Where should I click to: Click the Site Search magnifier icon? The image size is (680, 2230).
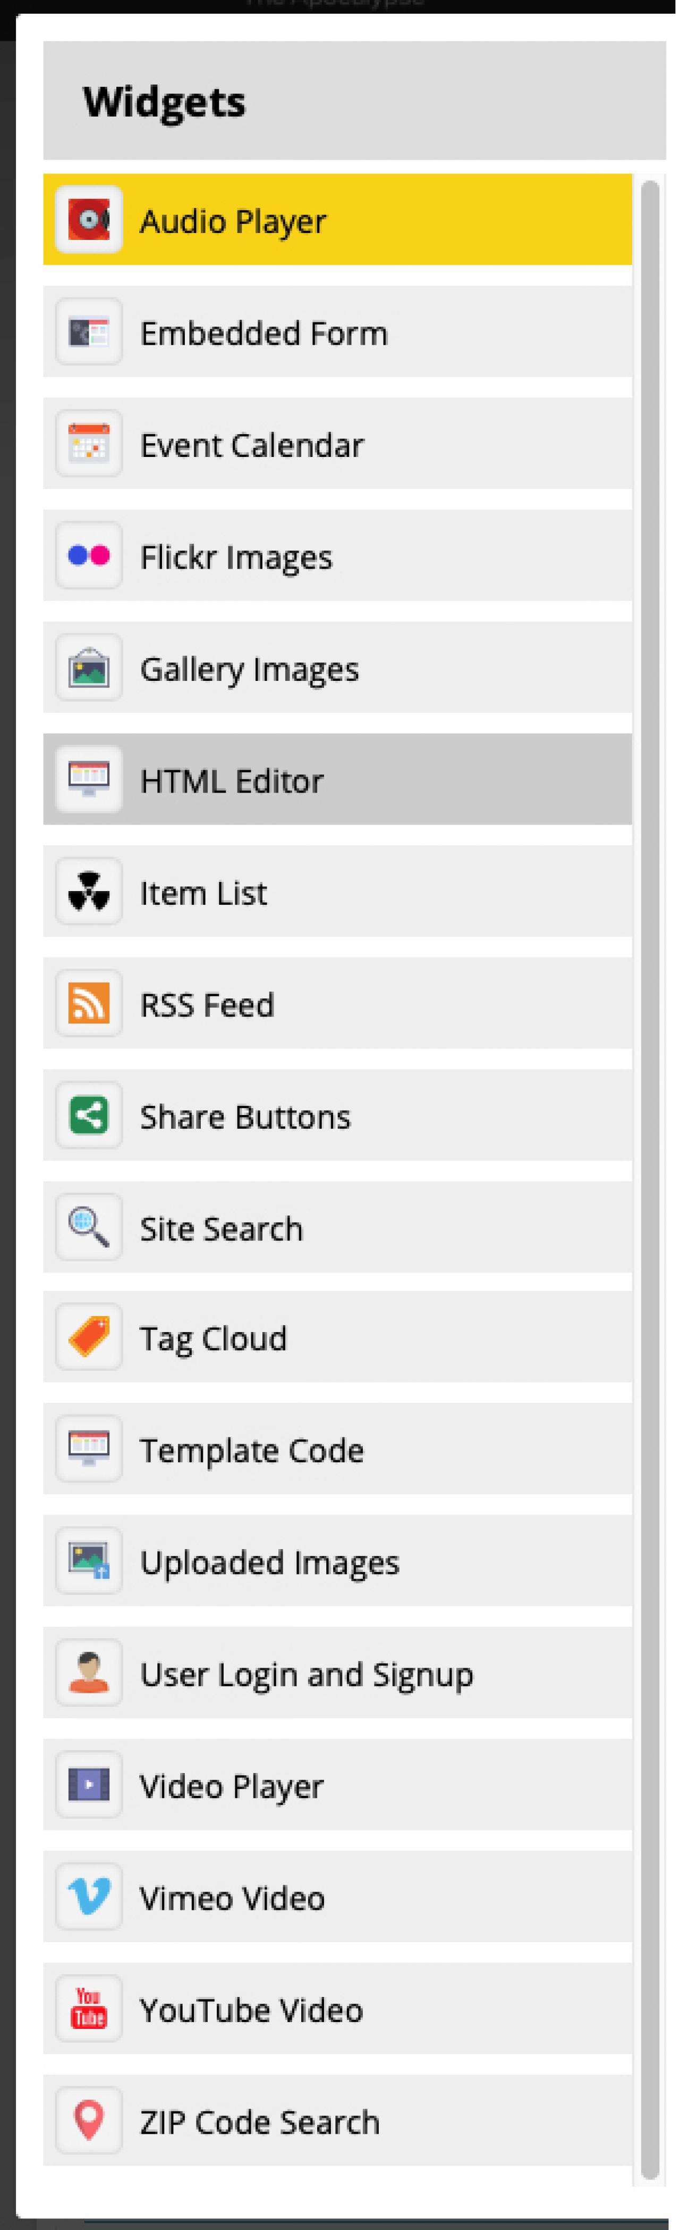coord(88,1228)
